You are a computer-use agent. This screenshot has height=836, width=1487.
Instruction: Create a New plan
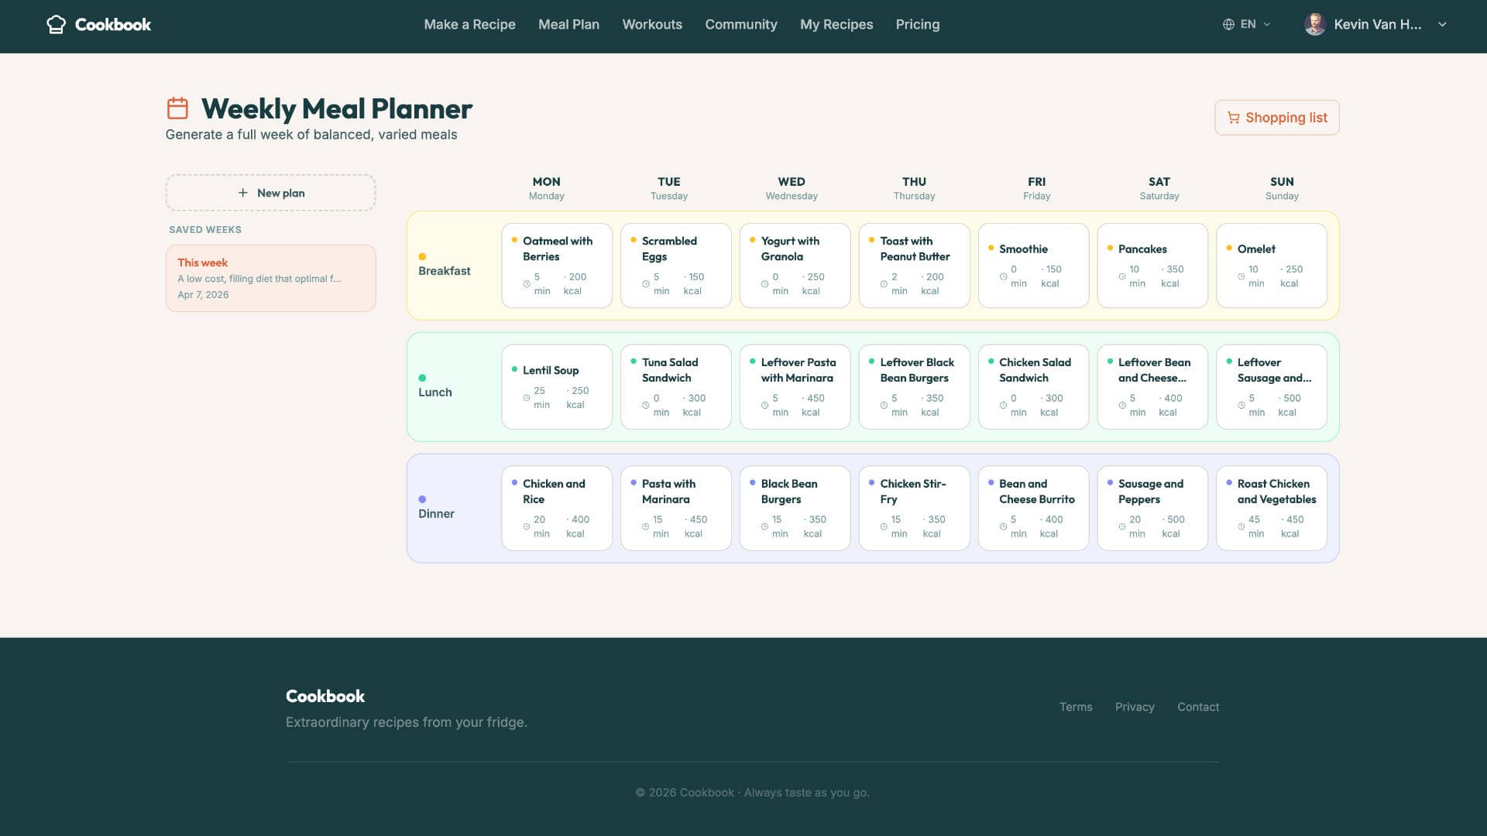tap(270, 193)
